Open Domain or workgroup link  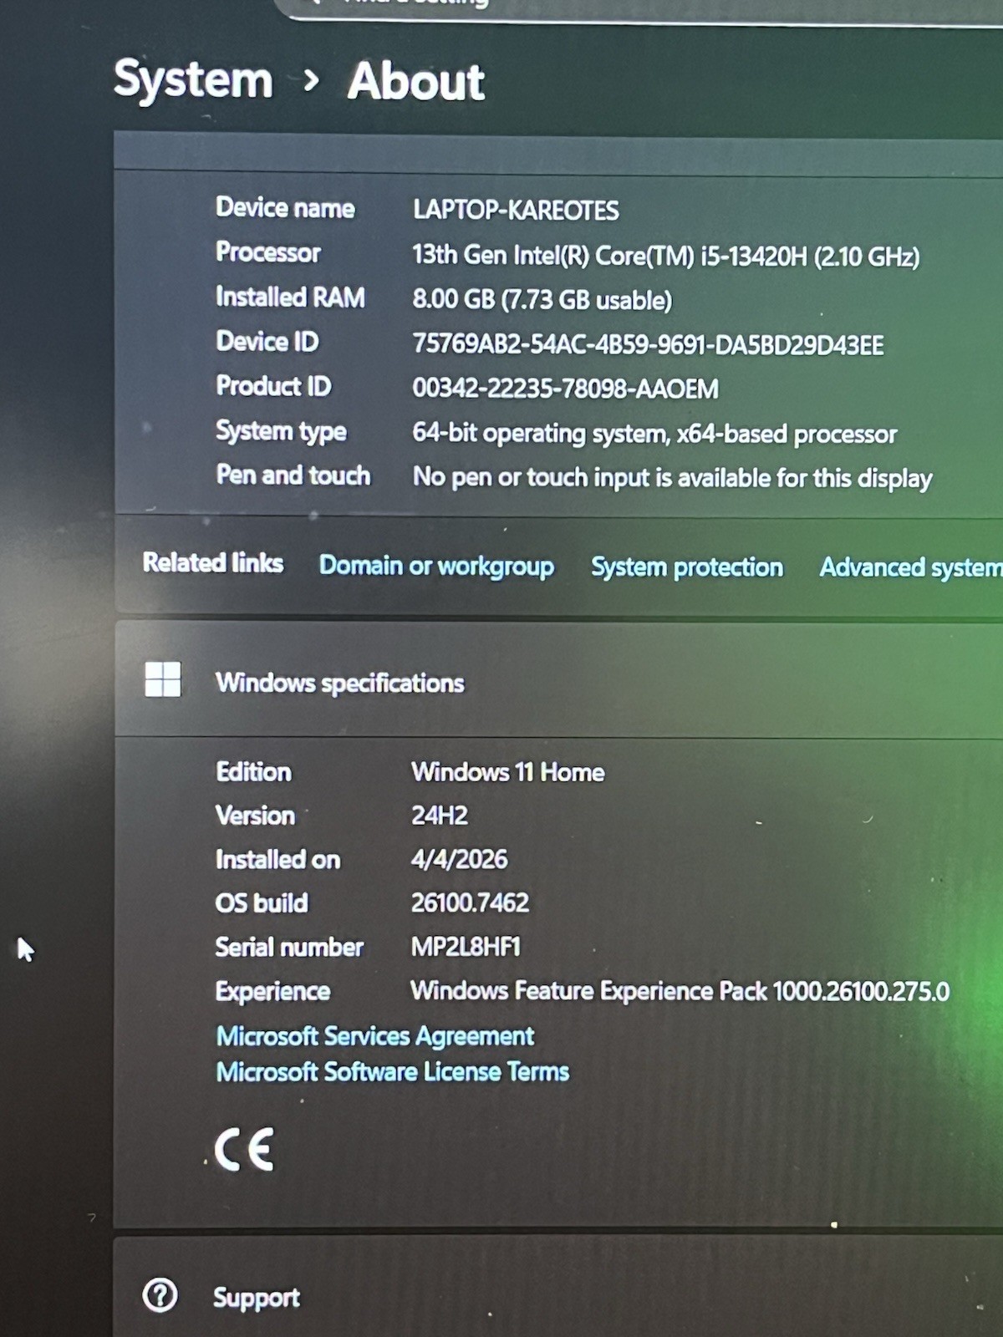[436, 566]
